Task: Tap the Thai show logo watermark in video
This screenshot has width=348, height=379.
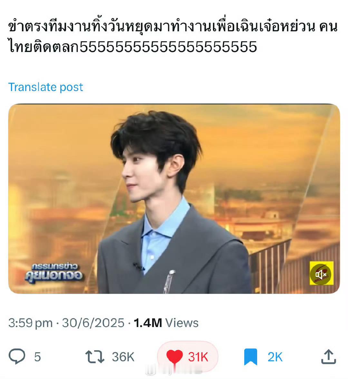Action: (x=54, y=273)
